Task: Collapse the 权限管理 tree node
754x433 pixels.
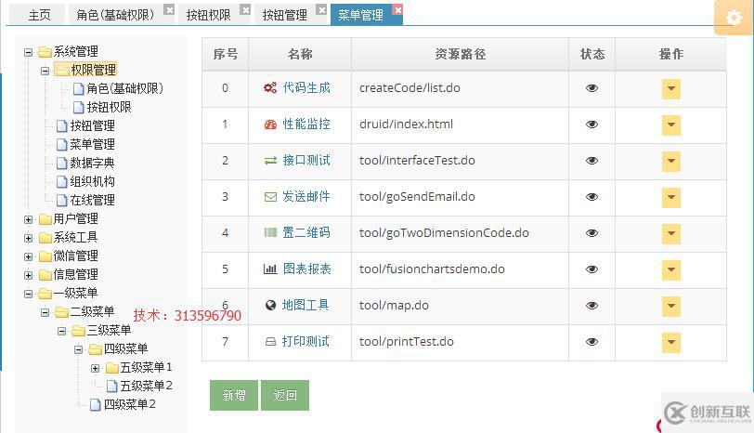Action: coord(45,71)
